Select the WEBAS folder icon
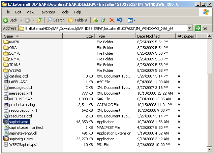This screenshot has width=214, height=154. click(x=6, y=70)
